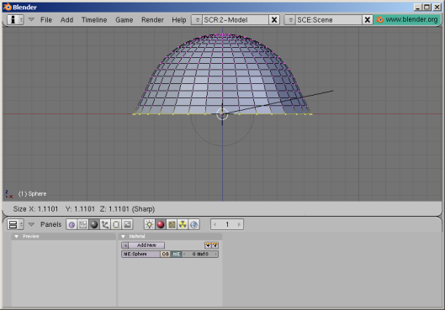Show World buttons globe icon
Screen dimensions: 445x310
pyautogui.click(x=193, y=224)
